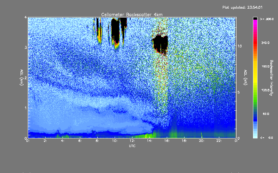Viewport: 278px width, 173px height.
Task: Click the 3 tick on the km axis
Action: (x=26, y=48)
